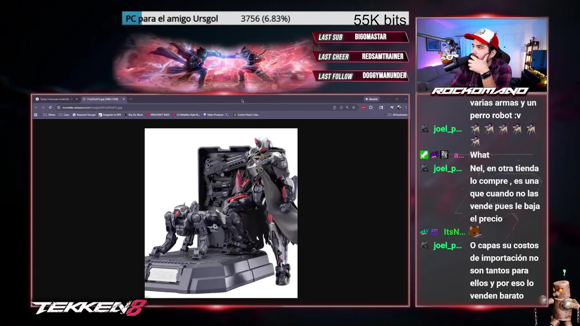The width and height of the screenshot is (580, 326).
Task: Open the MINECRAFT BLDG bookmark
Action: (158, 115)
